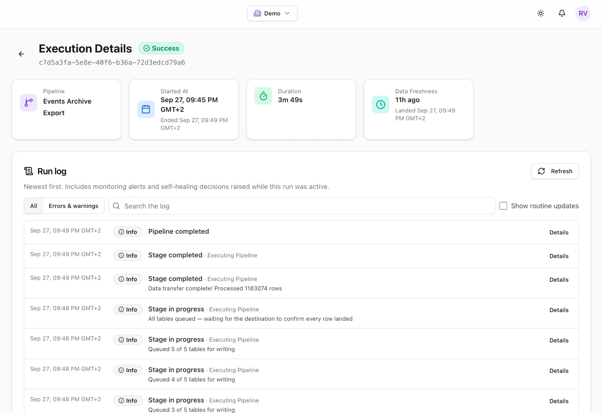The image size is (602, 413).
Task: Expand the Demo selector chevron arrow
Action: pyautogui.click(x=287, y=13)
